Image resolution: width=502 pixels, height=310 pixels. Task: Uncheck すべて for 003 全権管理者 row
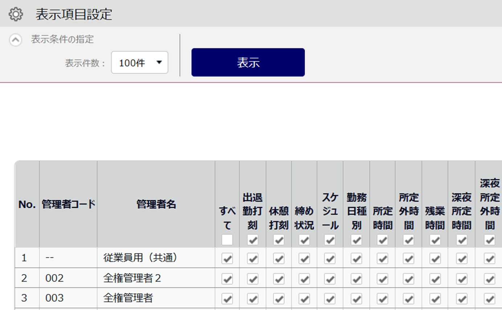[x=227, y=298]
